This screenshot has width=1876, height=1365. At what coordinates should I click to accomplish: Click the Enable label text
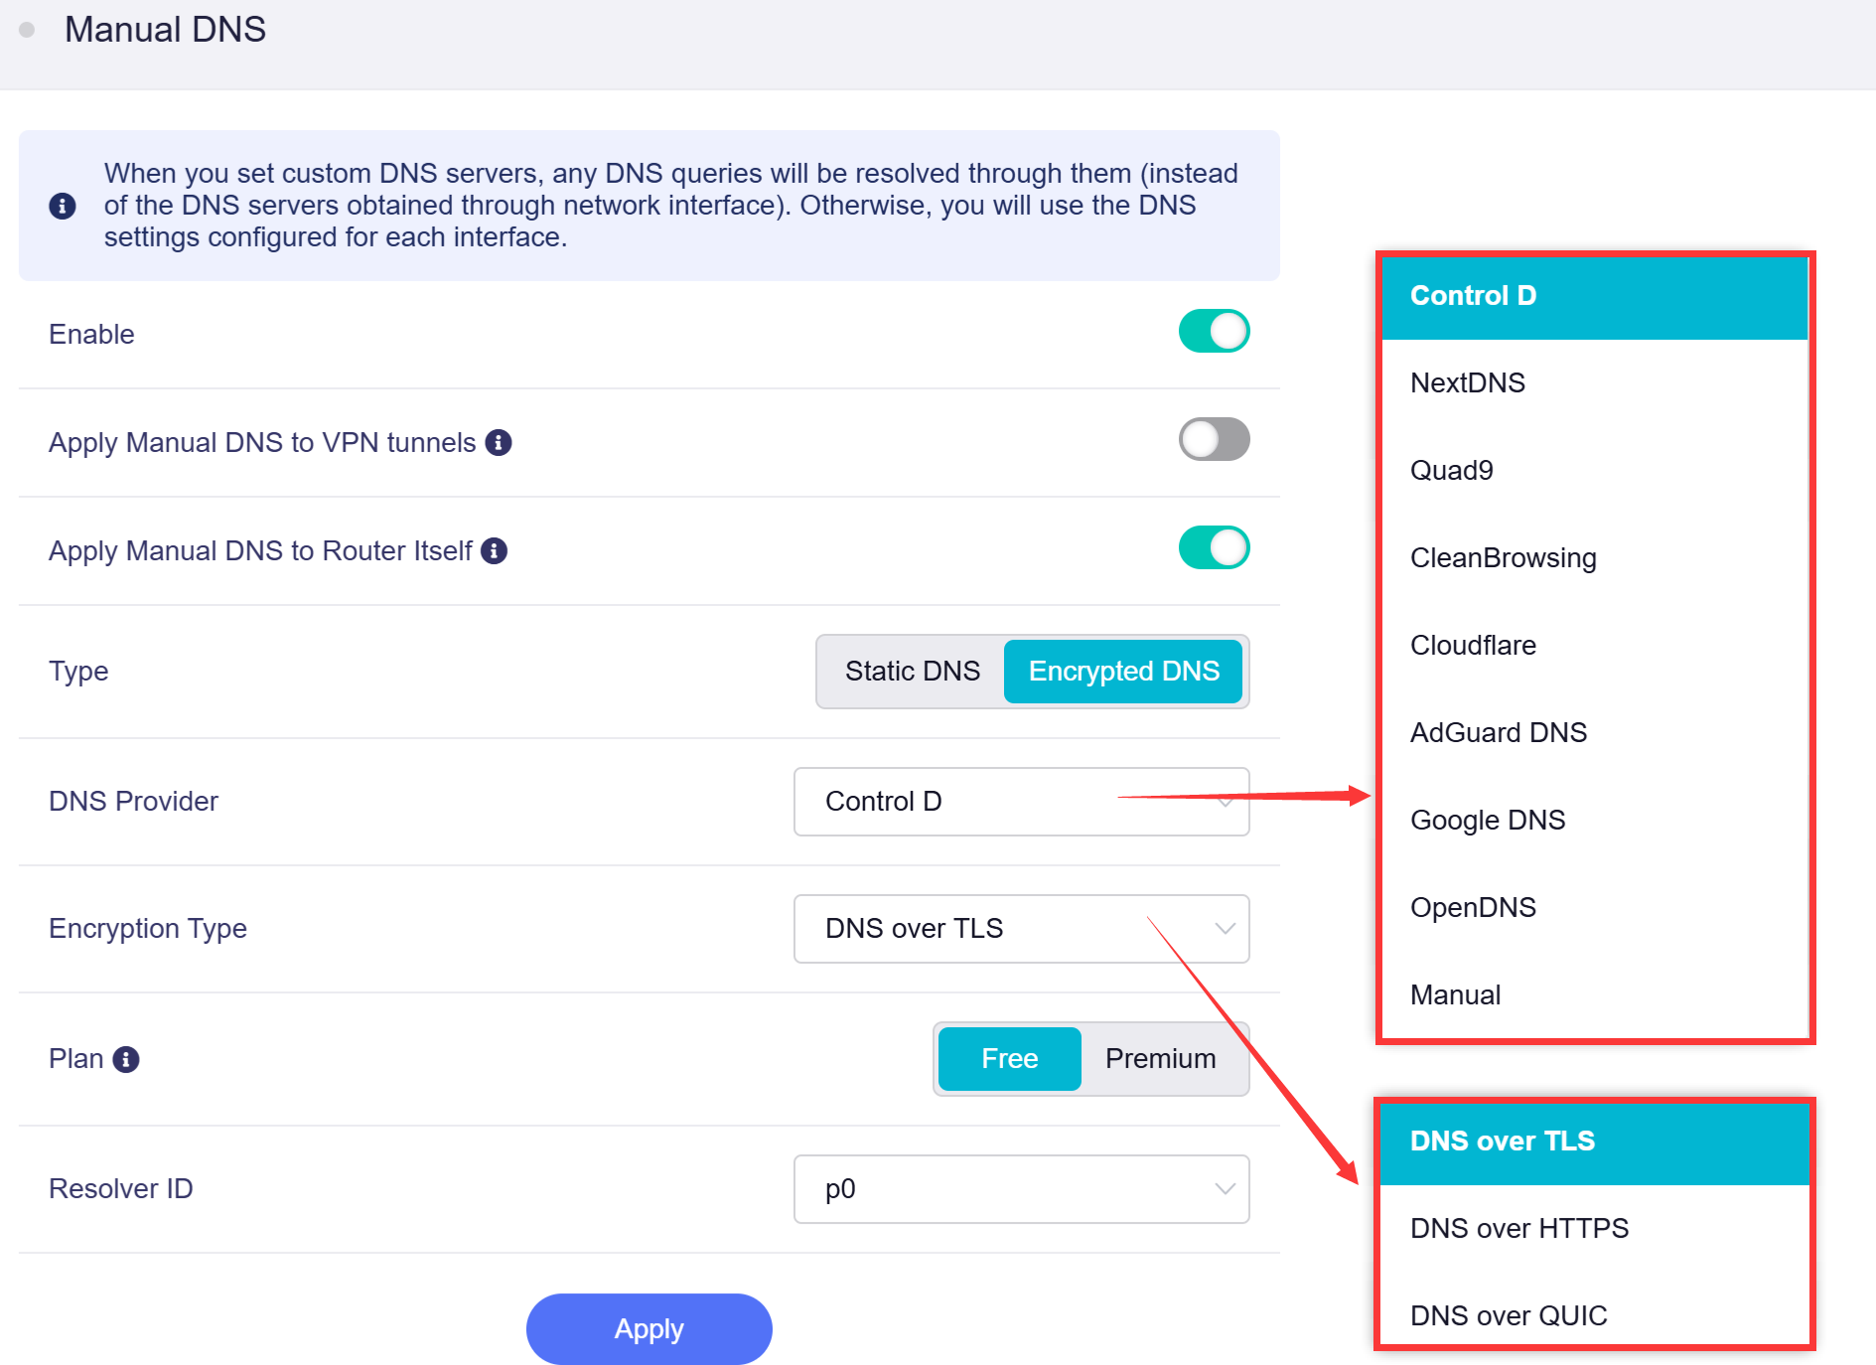[x=91, y=334]
